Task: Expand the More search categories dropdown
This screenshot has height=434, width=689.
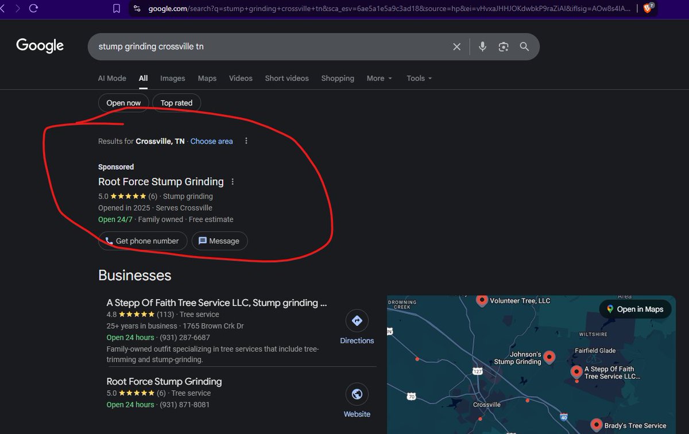Action: pos(379,78)
